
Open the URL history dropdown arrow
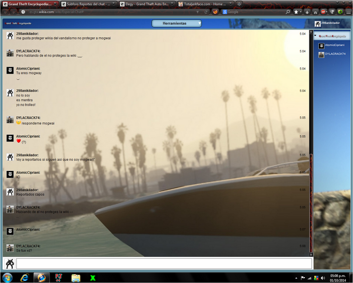pos(198,12)
